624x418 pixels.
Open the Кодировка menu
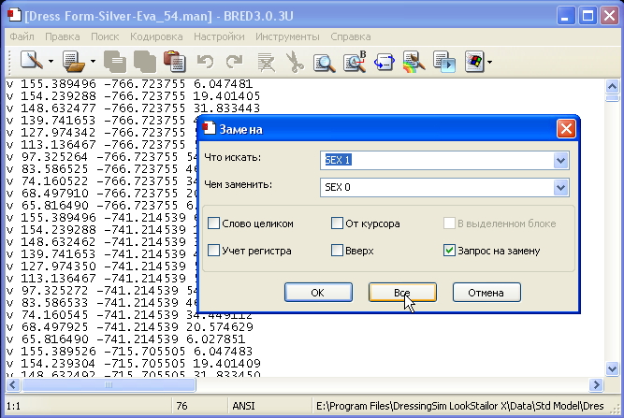coord(156,36)
